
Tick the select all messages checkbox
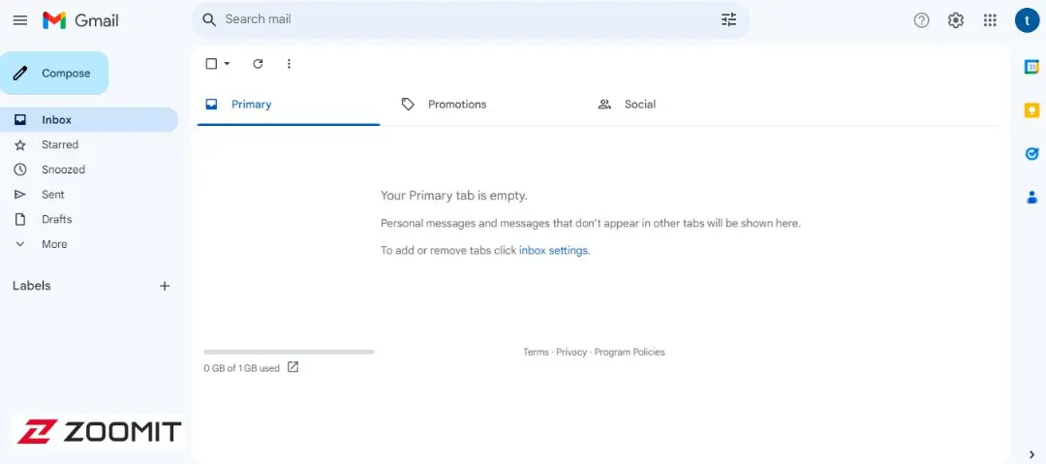211,64
